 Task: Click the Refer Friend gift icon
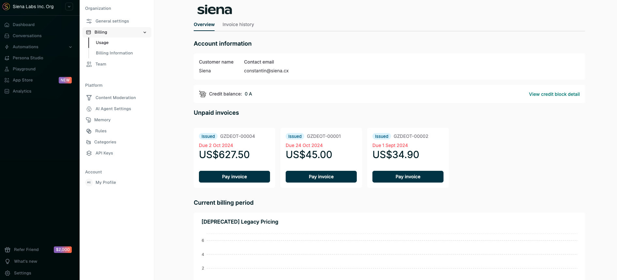click(8, 250)
